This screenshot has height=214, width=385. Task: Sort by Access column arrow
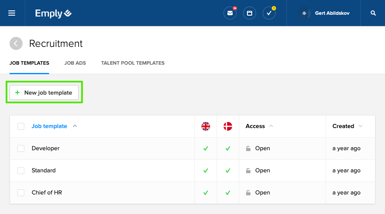click(271, 126)
